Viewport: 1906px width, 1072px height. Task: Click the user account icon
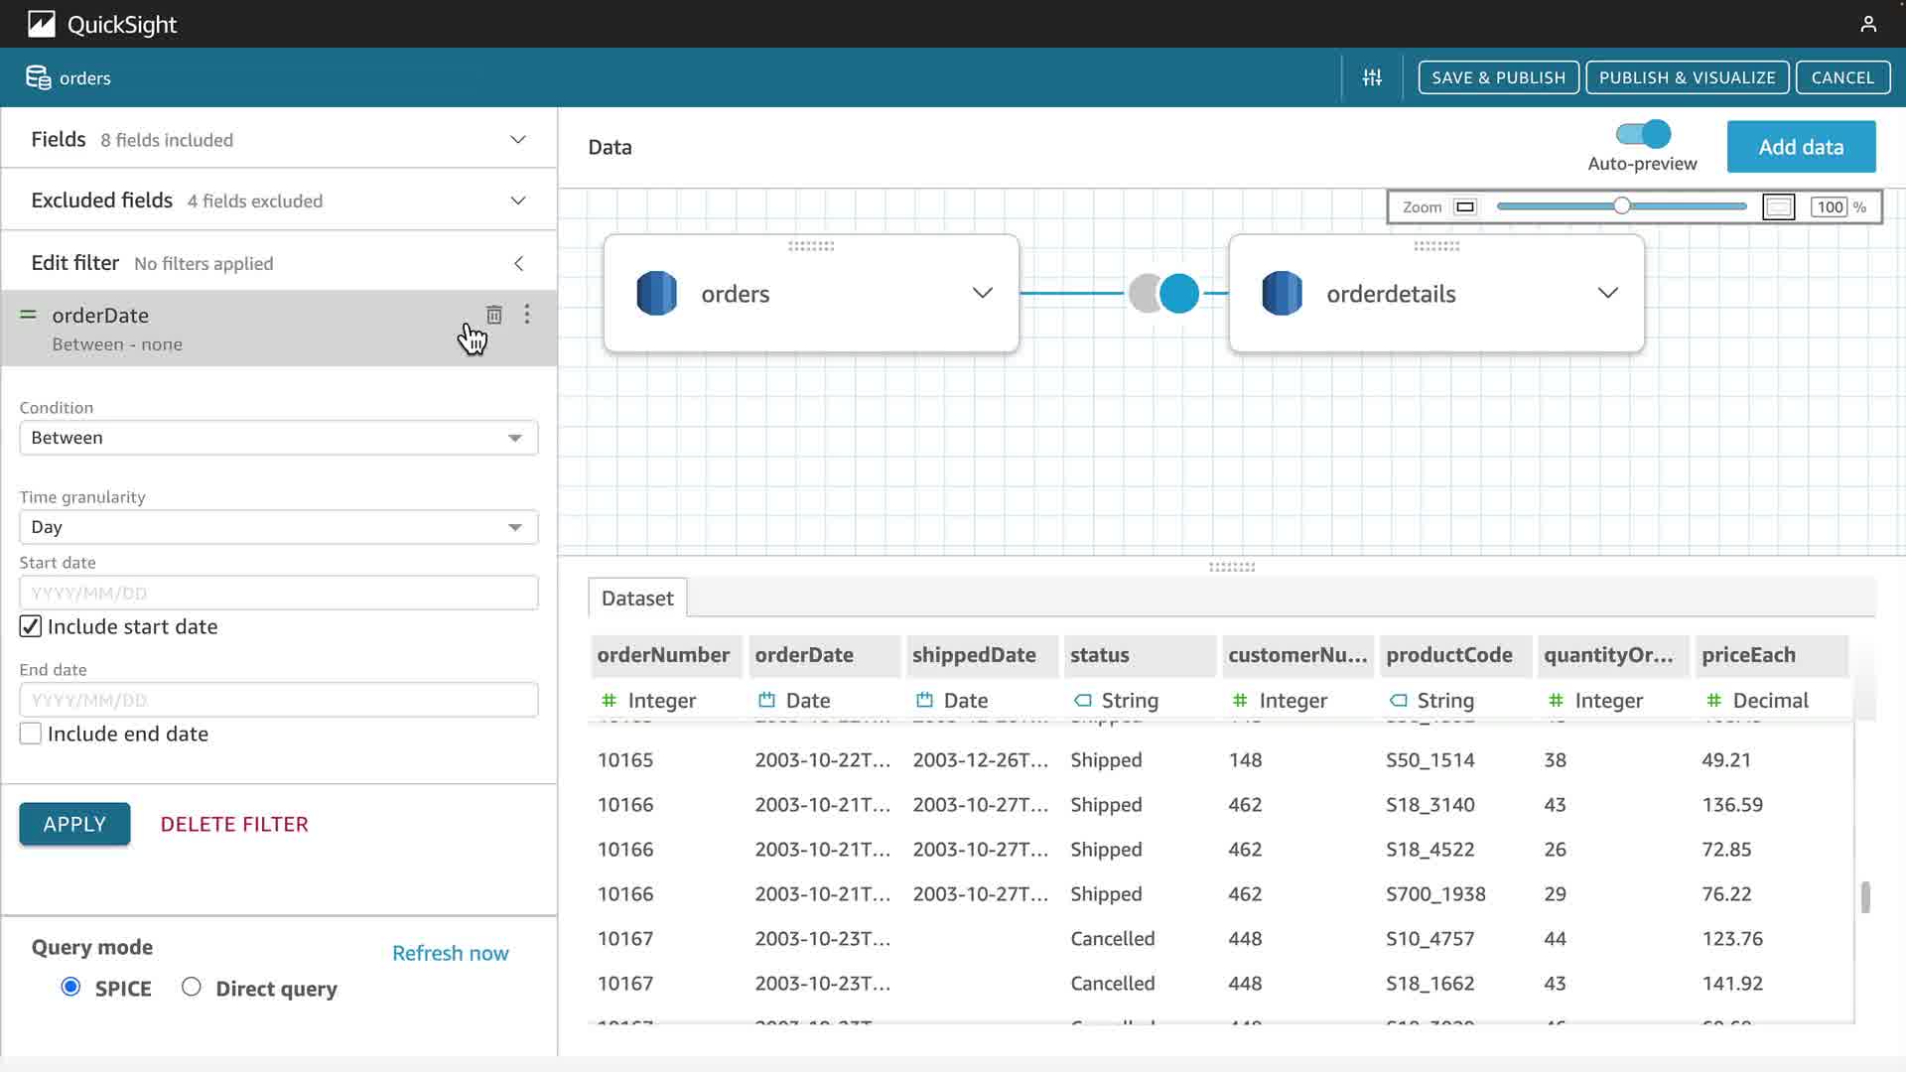1867,24
